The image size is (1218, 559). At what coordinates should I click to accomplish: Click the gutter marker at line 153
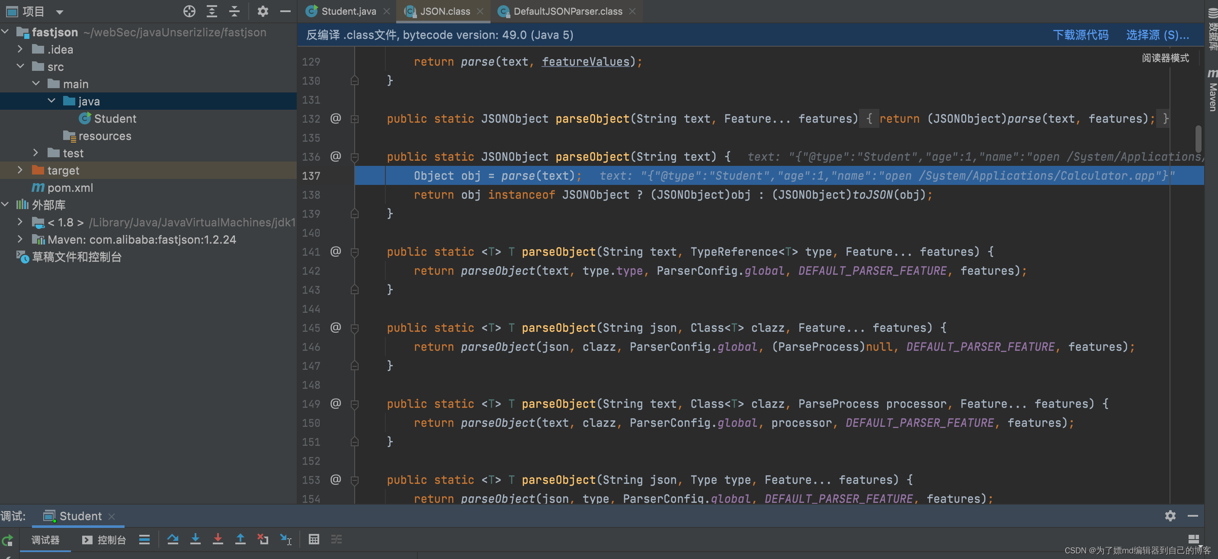(336, 480)
